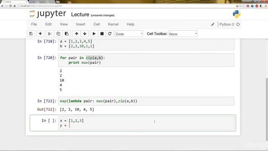
Task: Open the Cell Toolbar None dropdown
Action: (x=183, y=34)
